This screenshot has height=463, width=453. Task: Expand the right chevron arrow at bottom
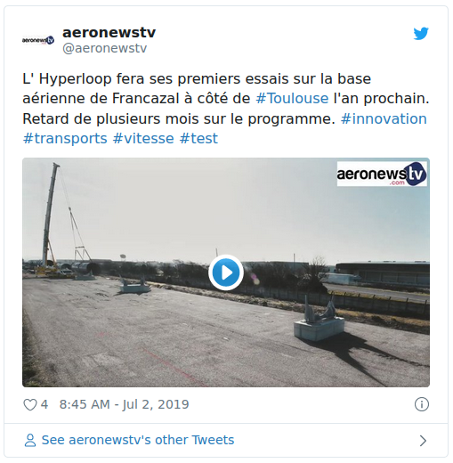[423, 441]
